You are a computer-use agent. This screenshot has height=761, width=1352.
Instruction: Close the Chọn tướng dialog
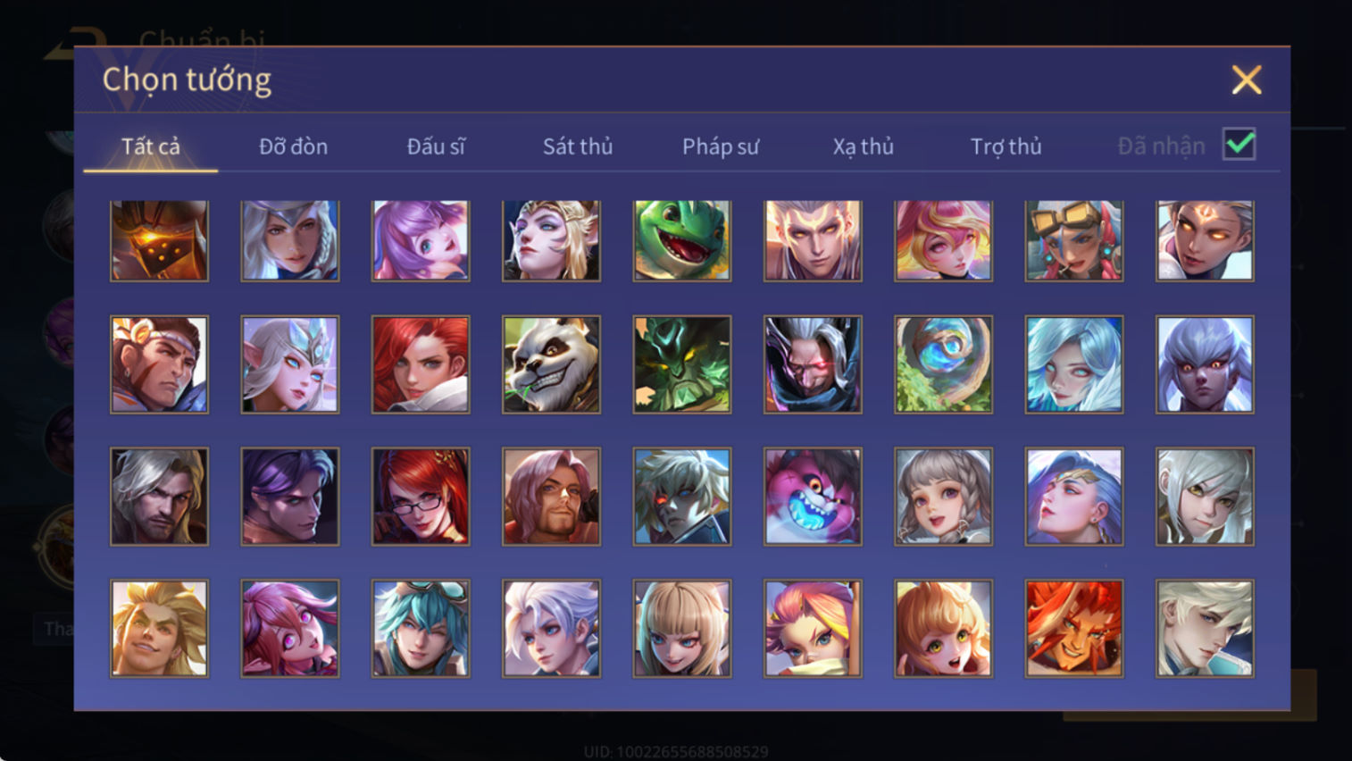[1247, 80]
